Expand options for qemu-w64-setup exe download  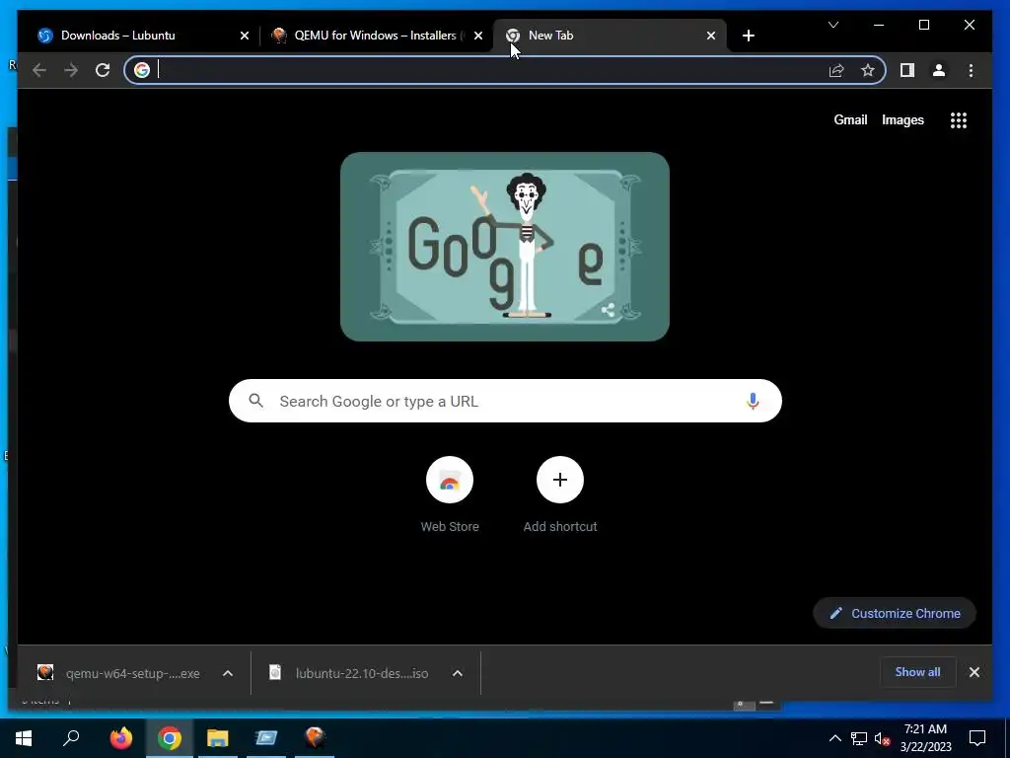[228, 673]
